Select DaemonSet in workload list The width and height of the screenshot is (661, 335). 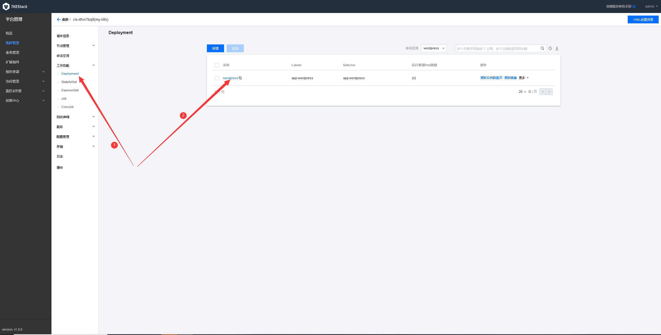click(70, 90)
